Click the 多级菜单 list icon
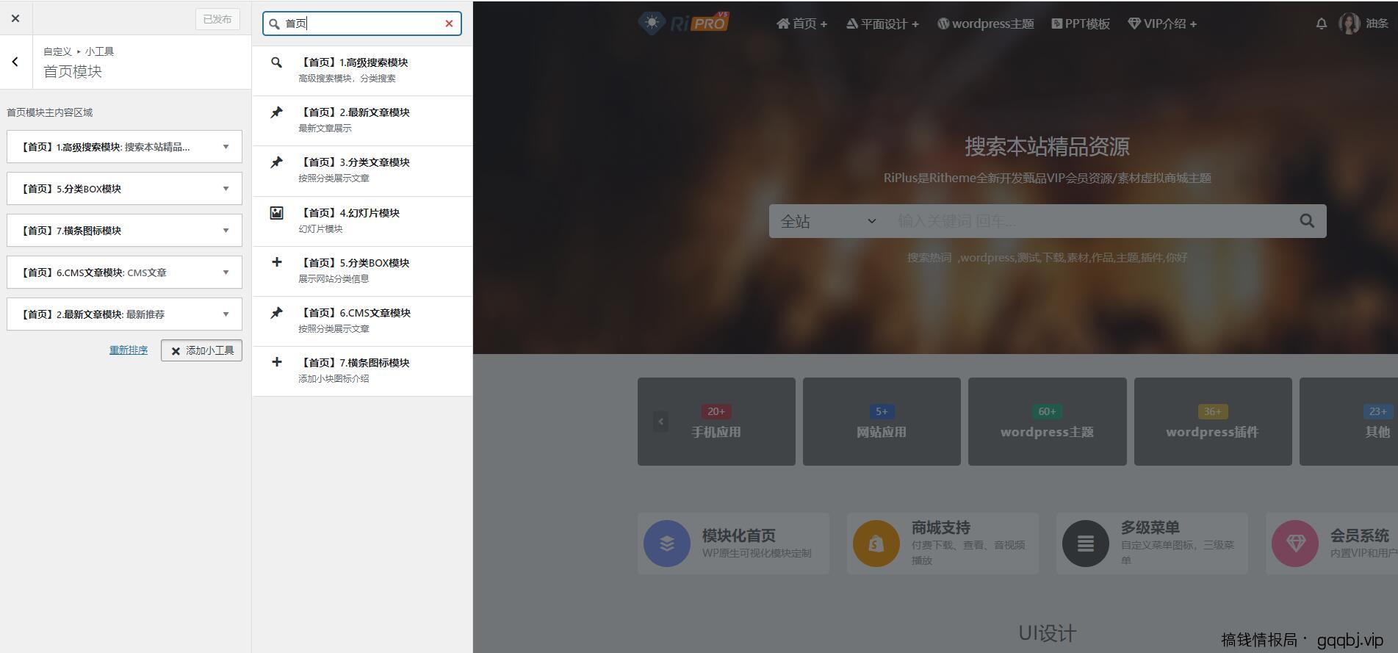The height and width of the screenshot is (653, 1398). 1086,544
